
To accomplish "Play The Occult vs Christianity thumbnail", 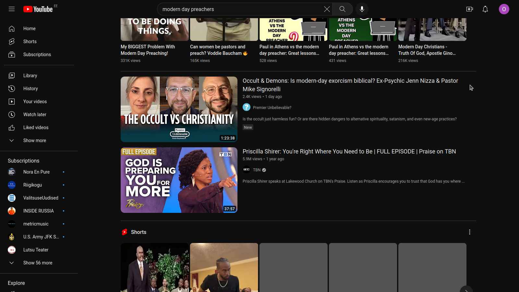I will tap(179, 109).
